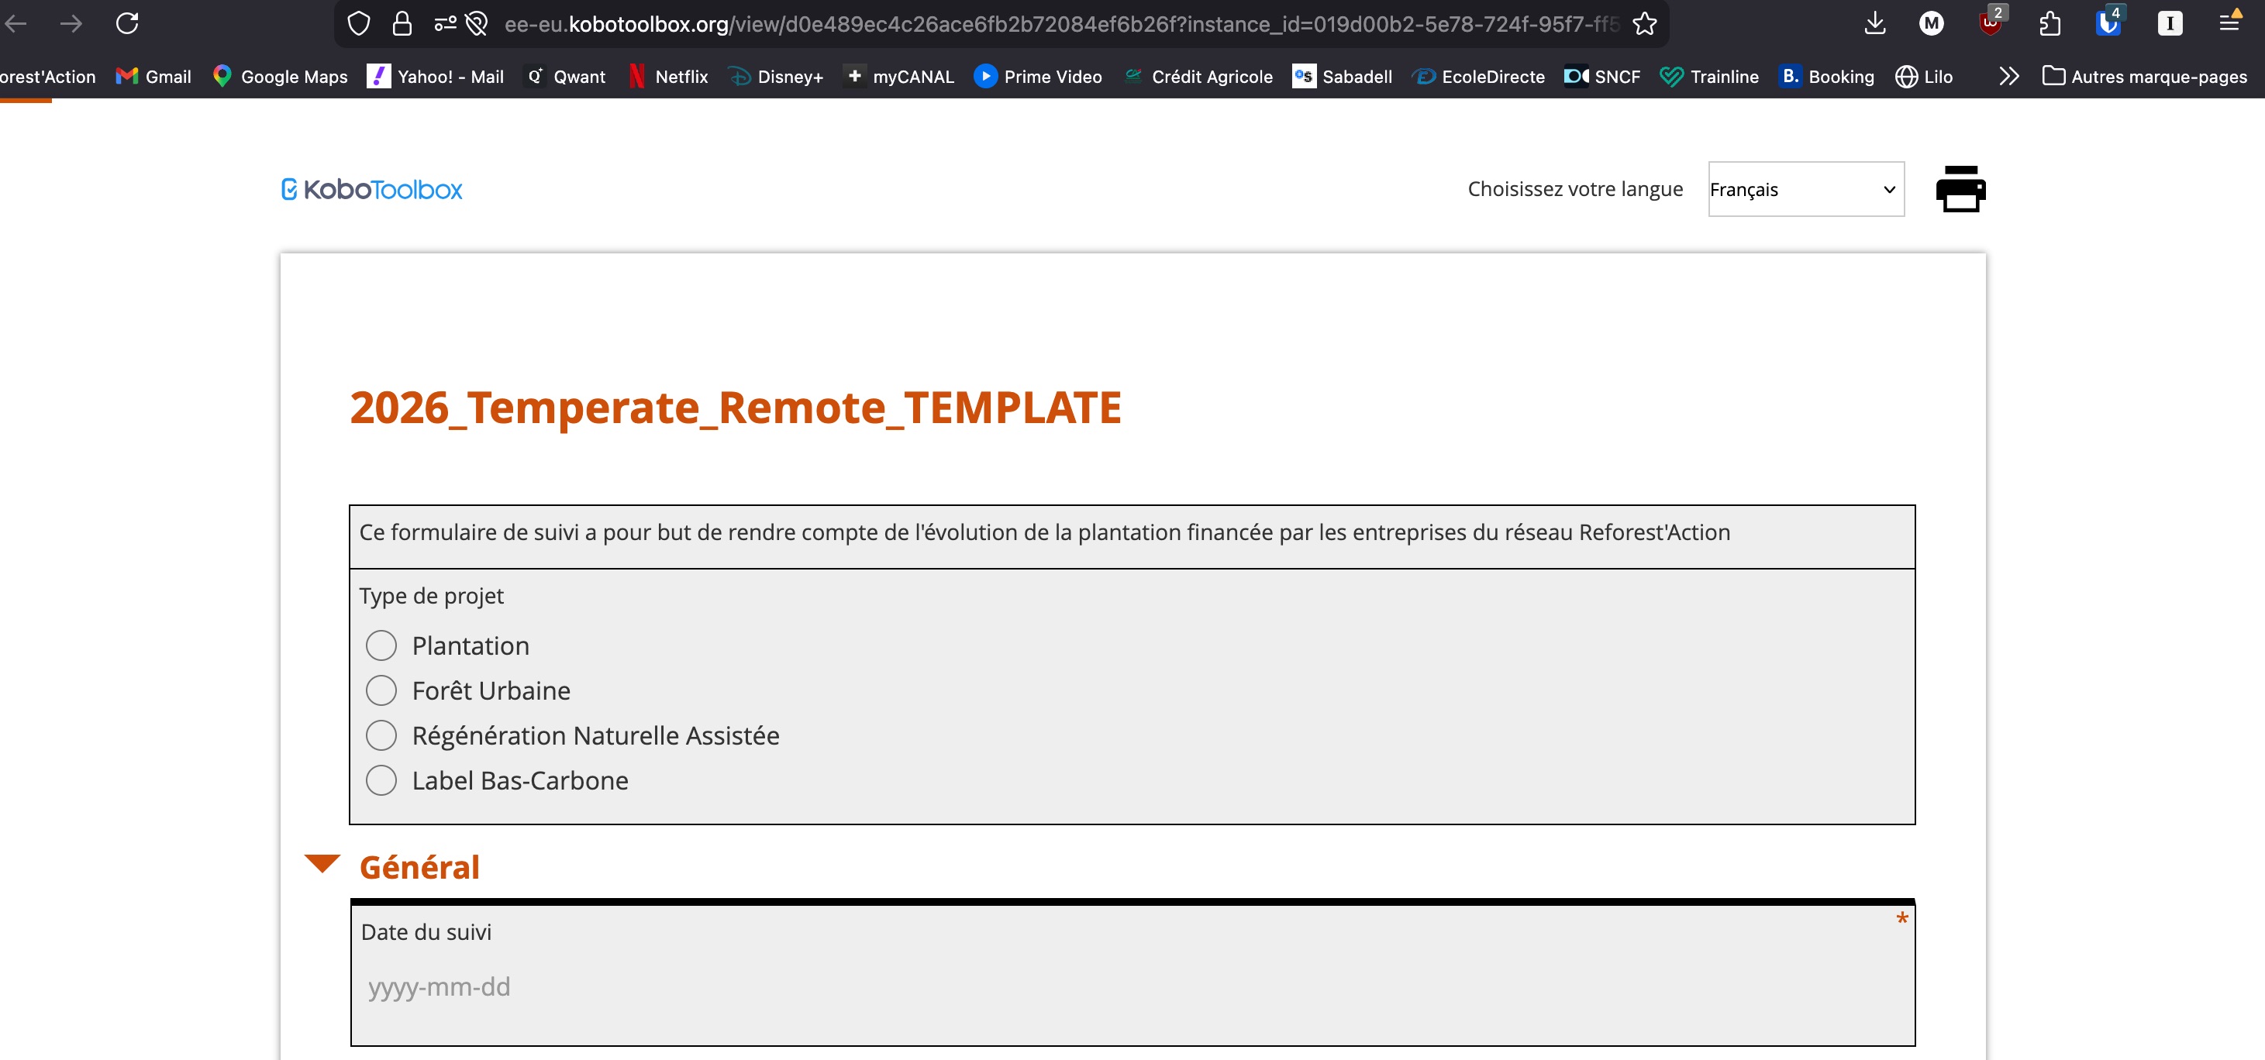
Task: Open the extensions puzzle icon
Action: (2050, 24)
